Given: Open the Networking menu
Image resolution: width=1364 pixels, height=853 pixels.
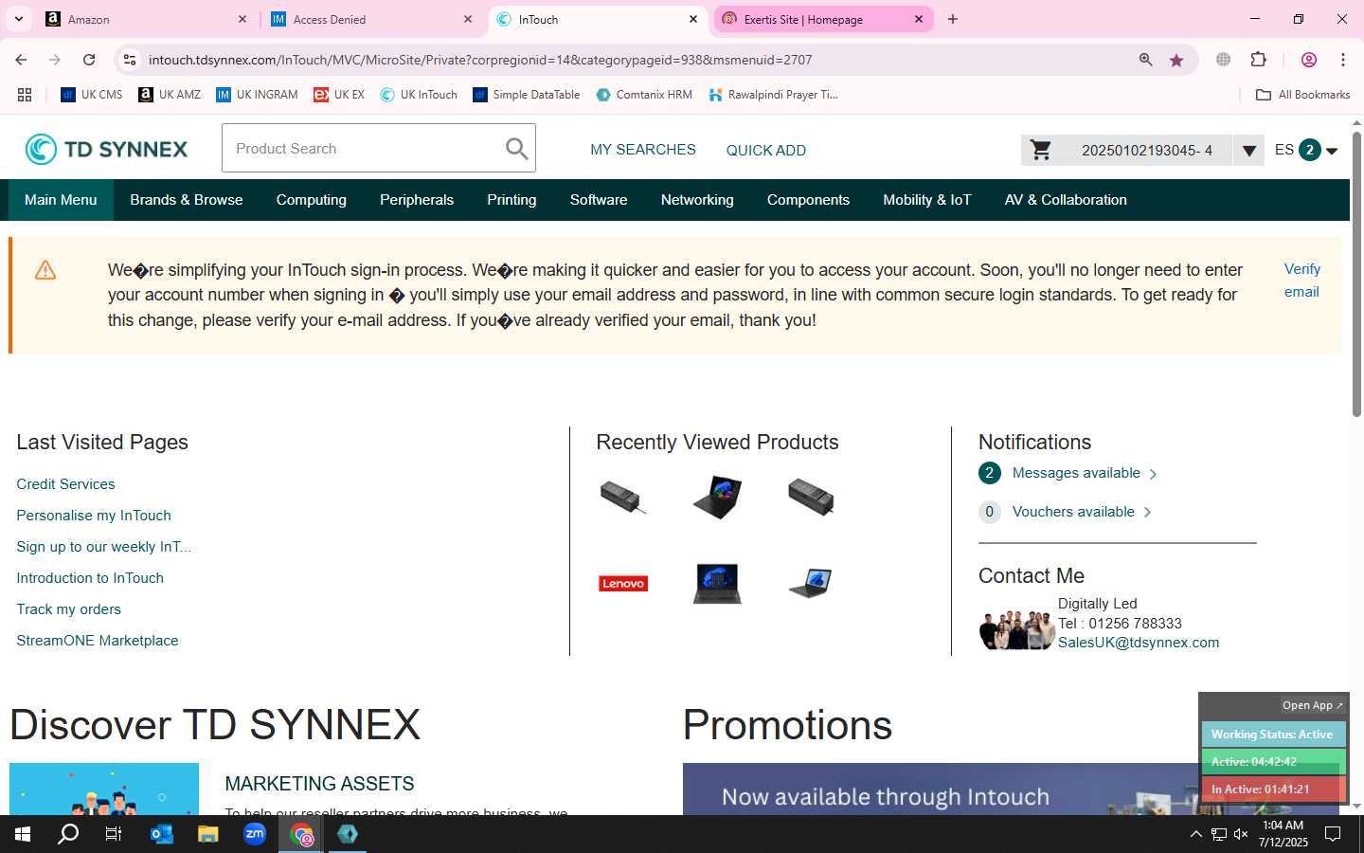Looking at the screenshot, I should 697,200.
